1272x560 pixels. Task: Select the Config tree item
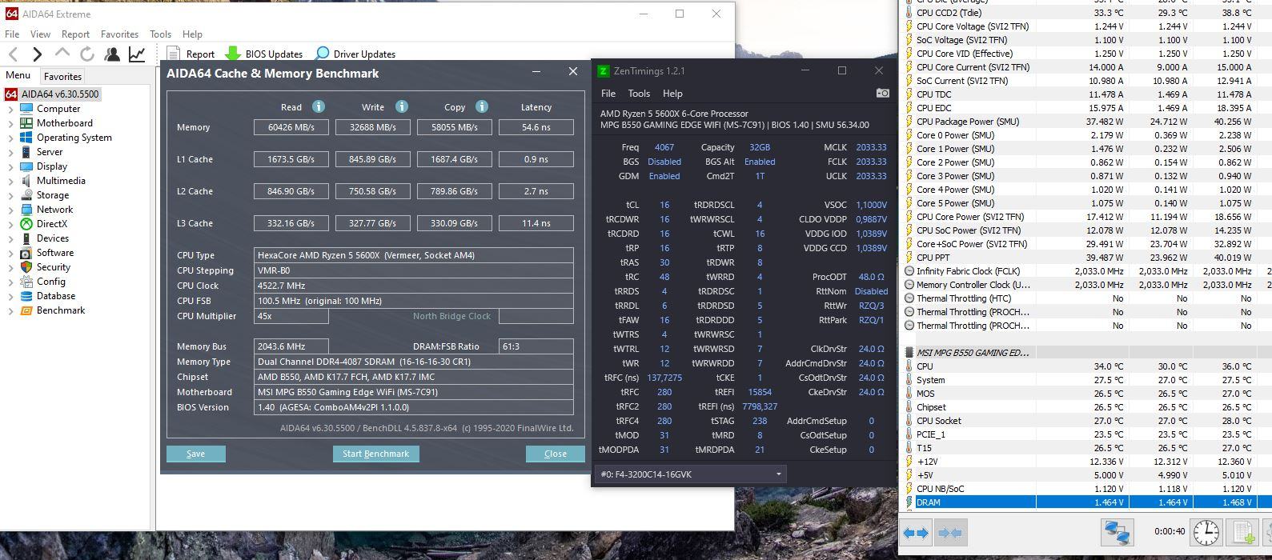point(51,282)
